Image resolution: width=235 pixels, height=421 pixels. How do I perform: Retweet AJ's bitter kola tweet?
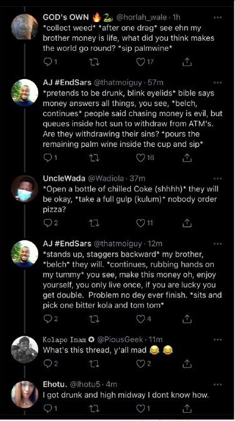click(x=94, y=319)
